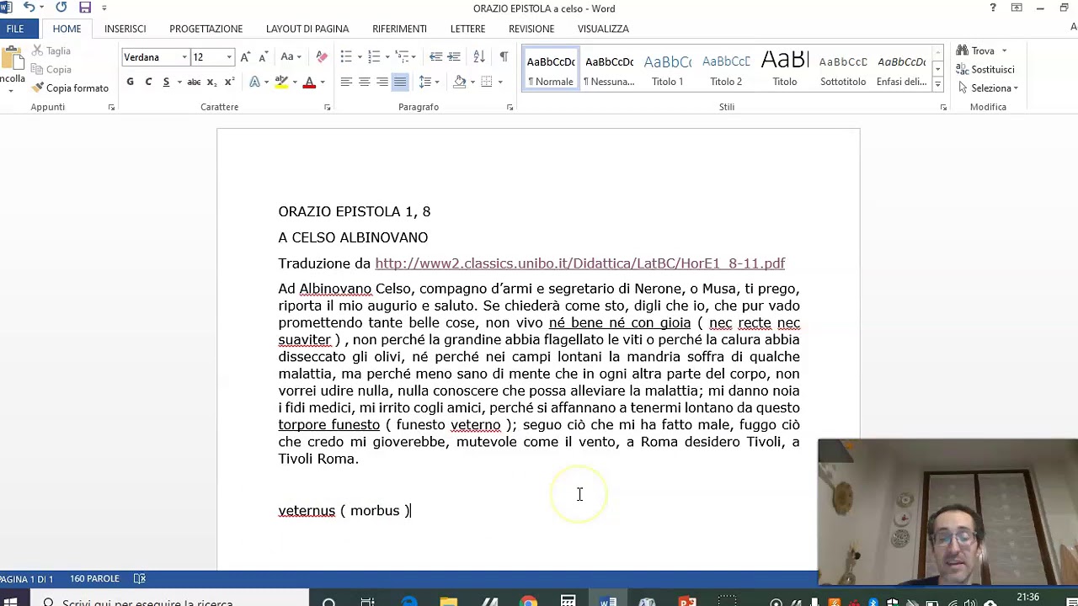The width and height of the screenshot is (1078, 606).
Task: Open Calculator from the taskbar
Action: 568,602
